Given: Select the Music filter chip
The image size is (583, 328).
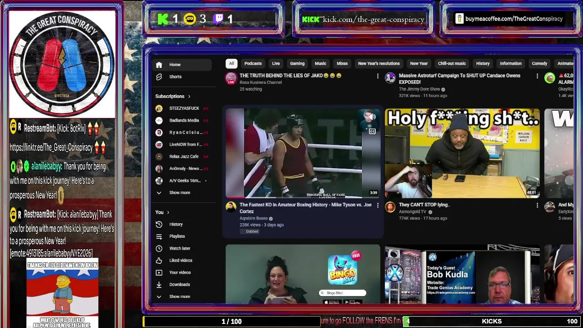Looking at the screenshot, I should coord(321,64).
